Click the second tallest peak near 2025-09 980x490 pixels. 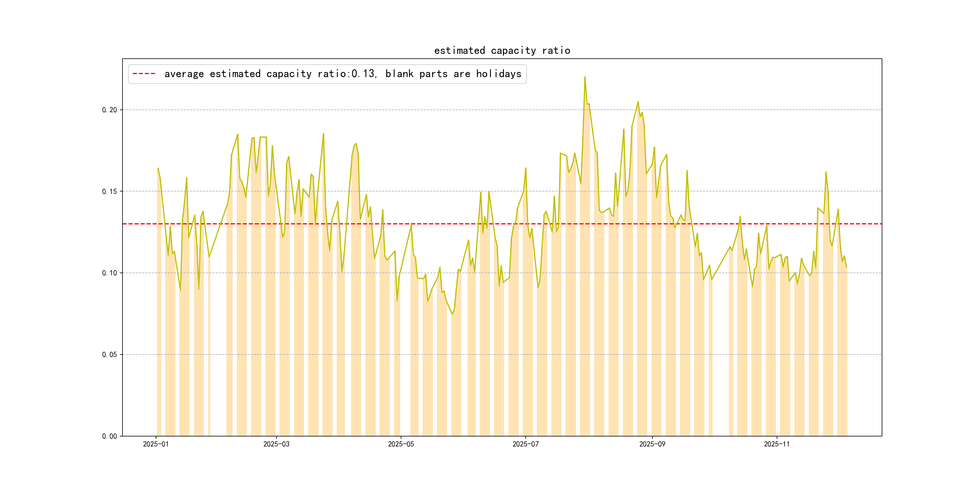click(x=638, y=102)
